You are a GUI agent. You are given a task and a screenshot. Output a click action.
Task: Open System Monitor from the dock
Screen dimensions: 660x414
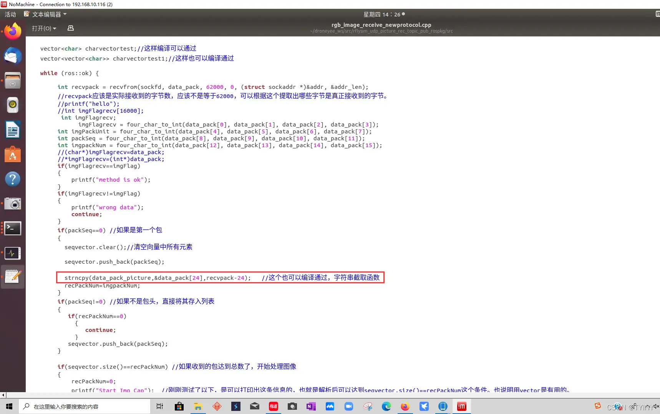pos(13,253)
